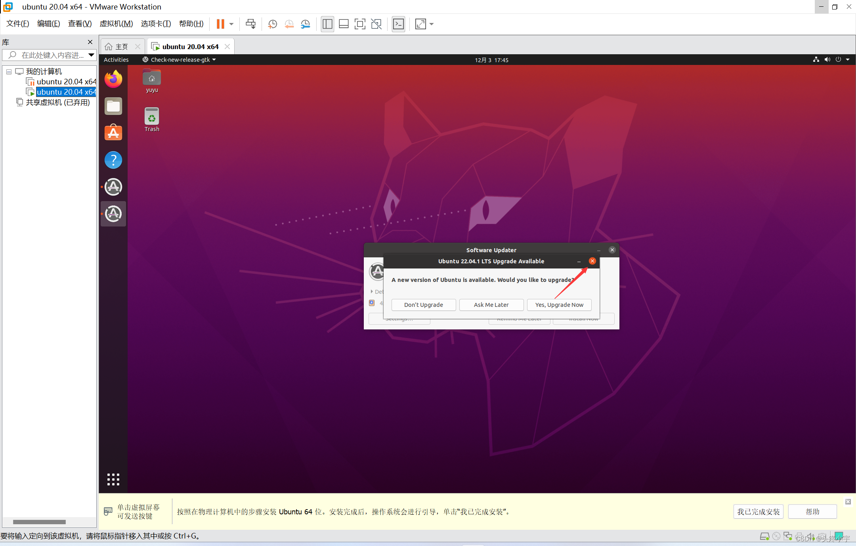
Task: Click the stretch guest display icon
Action: 420,24
